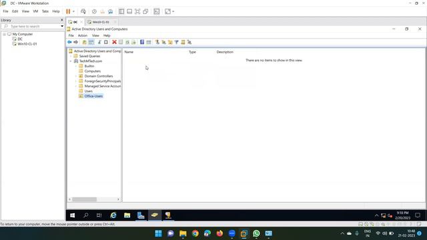Click the Find objects icon

pos(183,42)
